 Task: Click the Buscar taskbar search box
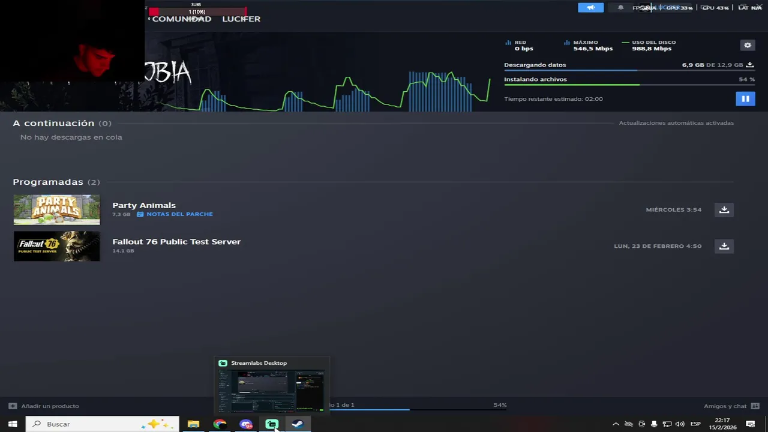coord(103,424)
